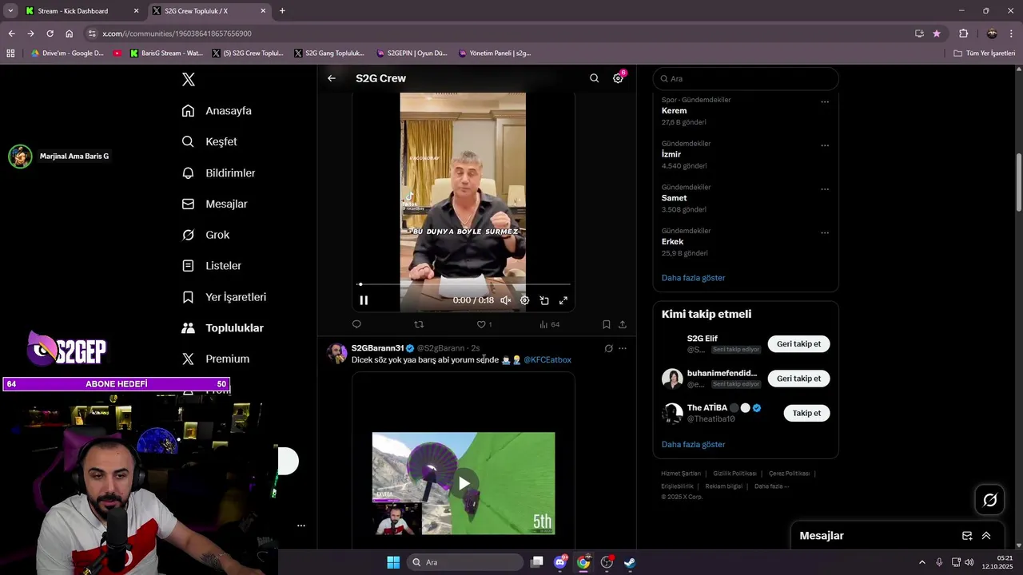
Task: Search within the S2G Crew community
Action: [594, 78]
